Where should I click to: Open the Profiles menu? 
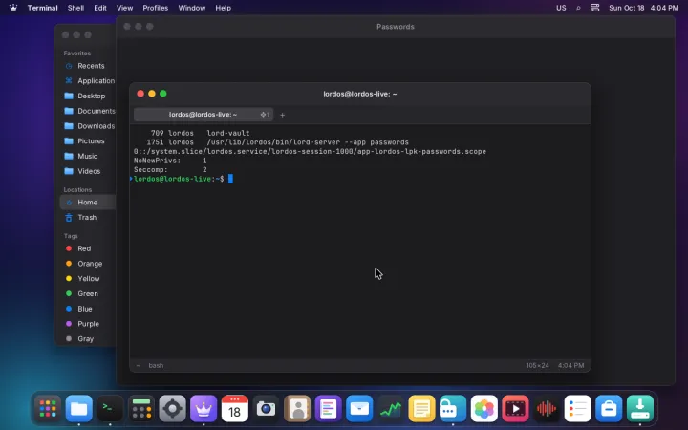point(156,8)
